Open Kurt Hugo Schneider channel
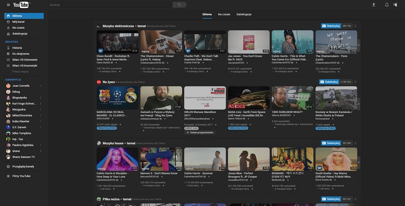 tap(24, 104)
